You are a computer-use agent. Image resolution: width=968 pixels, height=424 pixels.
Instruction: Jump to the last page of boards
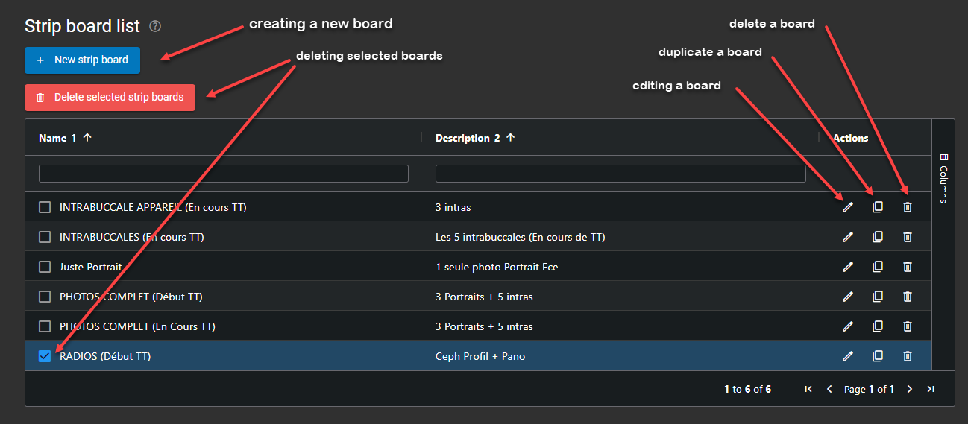[x=931, y=389]
